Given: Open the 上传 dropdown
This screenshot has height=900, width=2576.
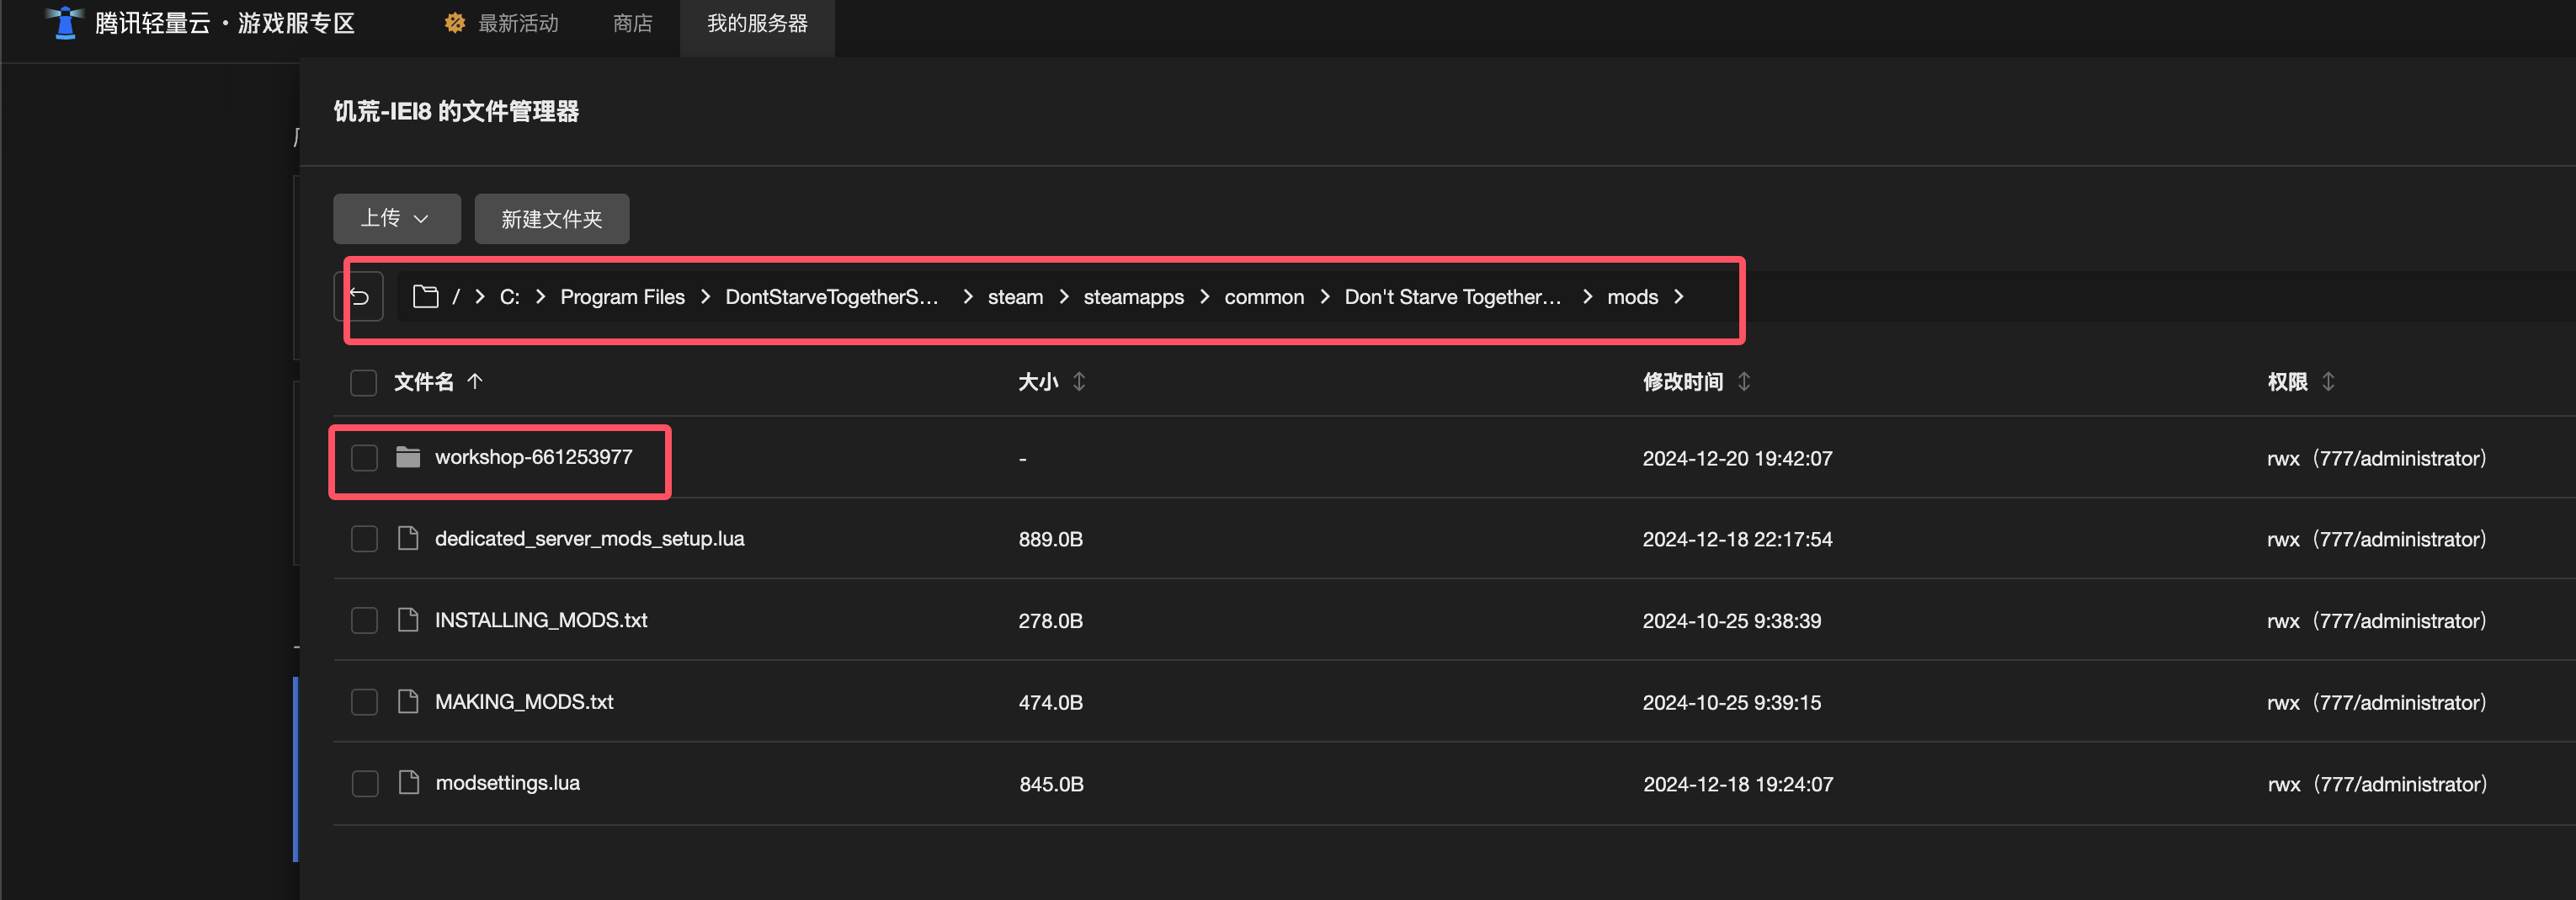Looking at the screenshot, I should click(x=396, y=218).
